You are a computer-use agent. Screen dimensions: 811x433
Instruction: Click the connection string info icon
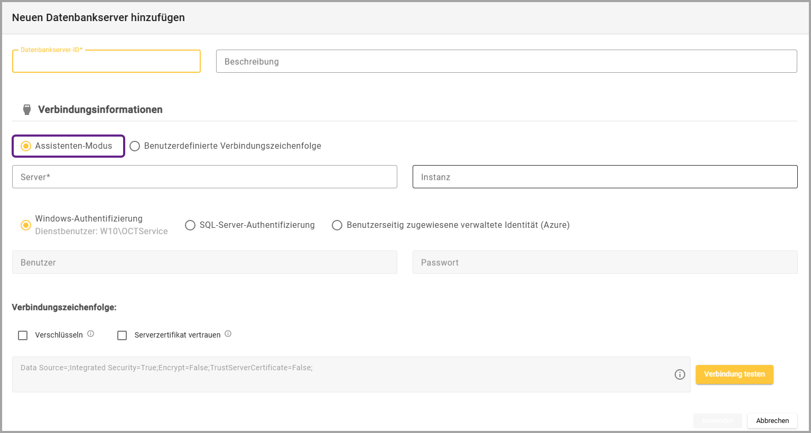point(680,374)
